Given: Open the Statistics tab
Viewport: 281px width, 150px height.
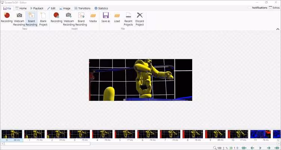Looking at the screenshot, I should [101, 8].
